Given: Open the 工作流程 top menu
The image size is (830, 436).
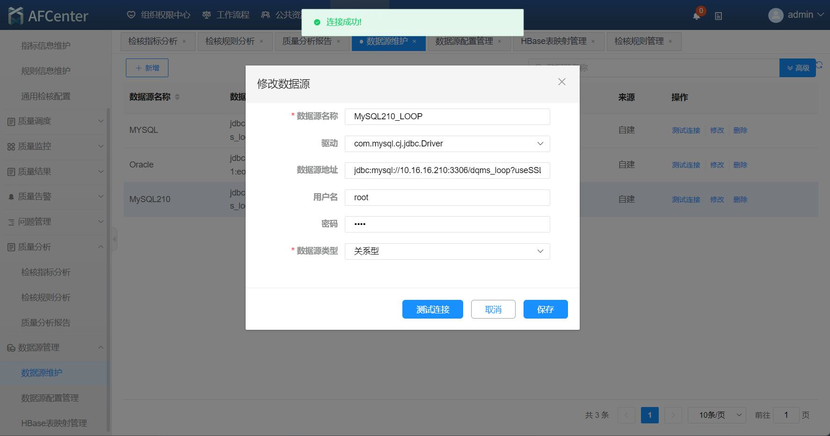Looking at the screenshot, I should [226, 15].
